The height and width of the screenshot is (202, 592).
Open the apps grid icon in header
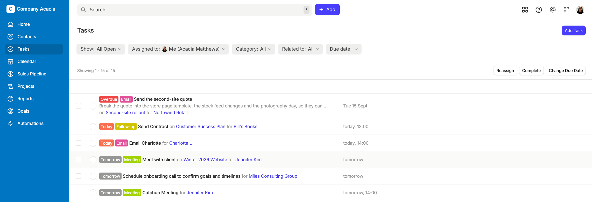[525, 10]
